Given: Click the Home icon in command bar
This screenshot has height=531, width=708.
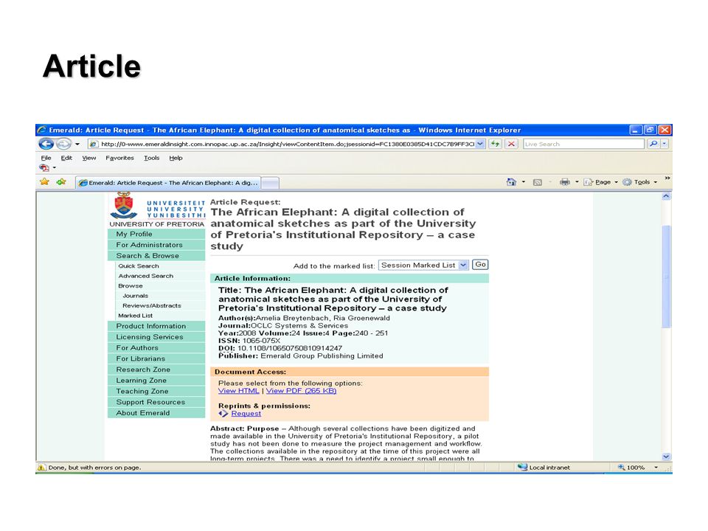Looking at the screenshot, I should pos(510,182).
